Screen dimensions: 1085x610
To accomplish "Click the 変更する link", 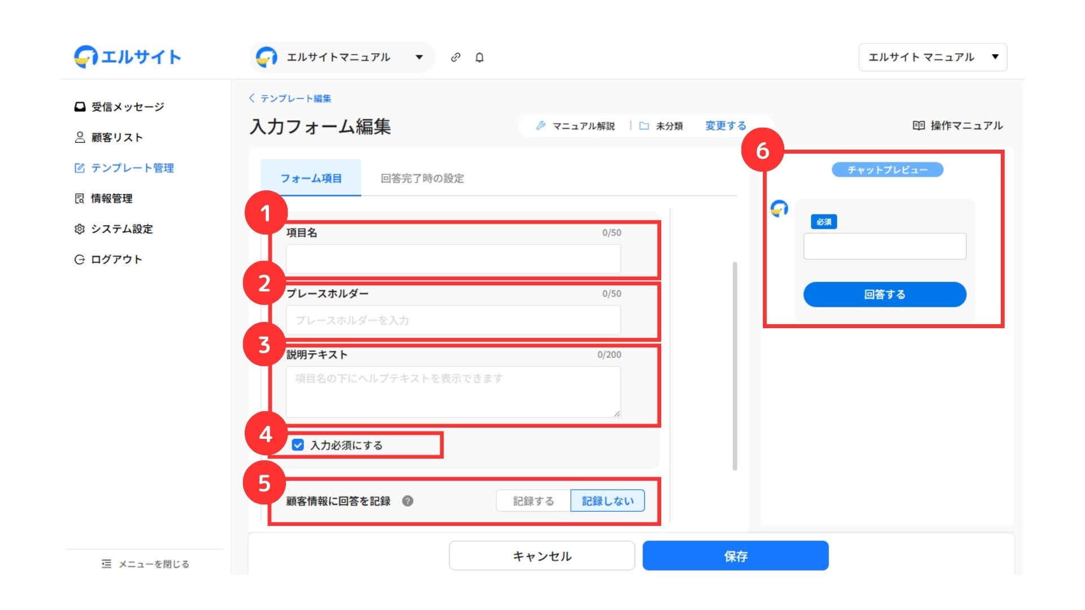I will click(x=726, y=125).
